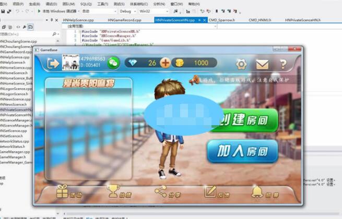
Task: Toggle the highlighted Solution Explorer toolbar icon
Action: tap(30, 27)
